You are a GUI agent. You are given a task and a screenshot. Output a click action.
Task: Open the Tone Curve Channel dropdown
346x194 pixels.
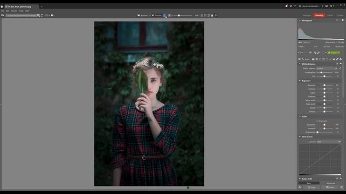329,142
